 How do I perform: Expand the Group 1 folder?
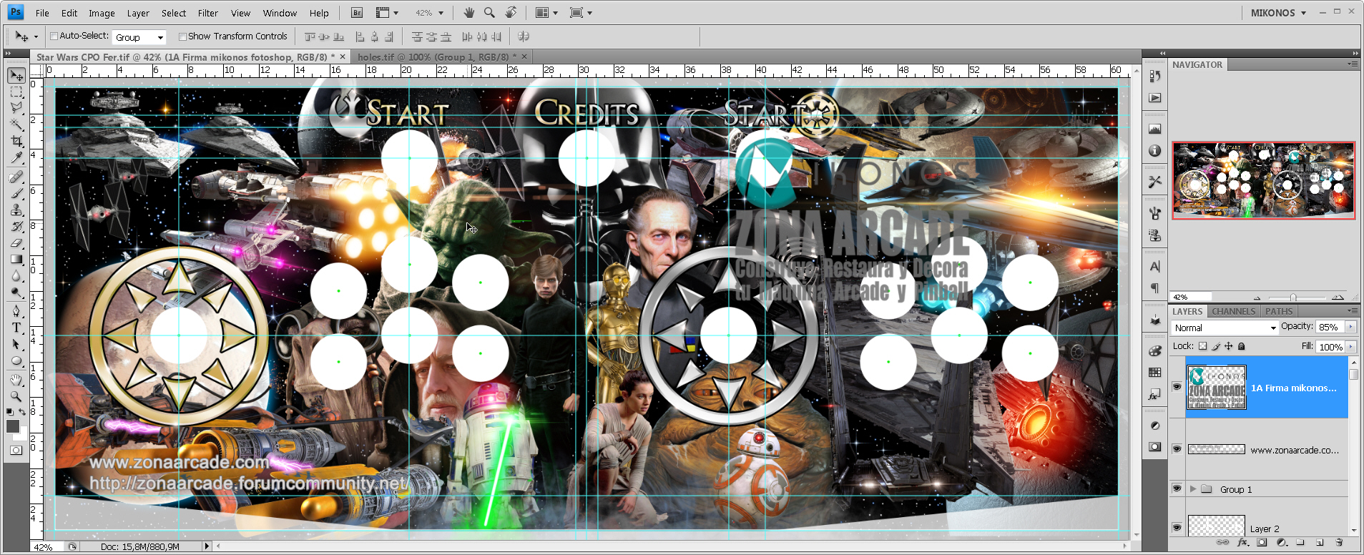coord(1192,489)
